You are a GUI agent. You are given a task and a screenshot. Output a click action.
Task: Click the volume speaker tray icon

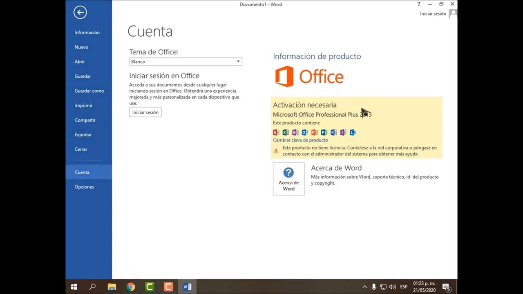pos(393,287)
